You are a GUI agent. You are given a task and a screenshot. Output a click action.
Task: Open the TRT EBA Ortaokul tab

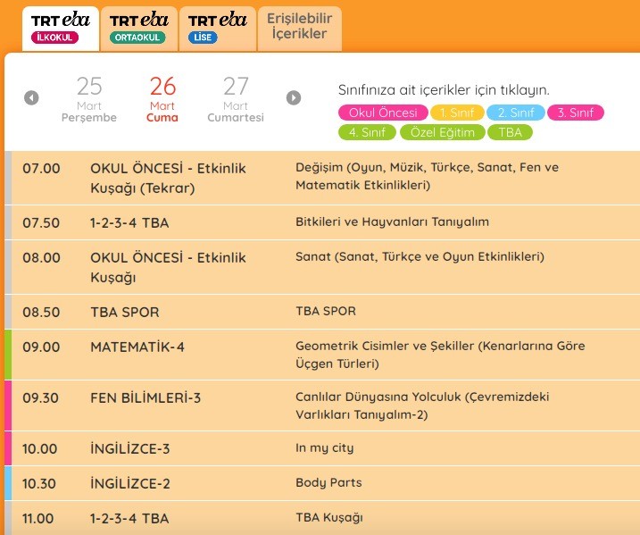(x=137, y=27)
